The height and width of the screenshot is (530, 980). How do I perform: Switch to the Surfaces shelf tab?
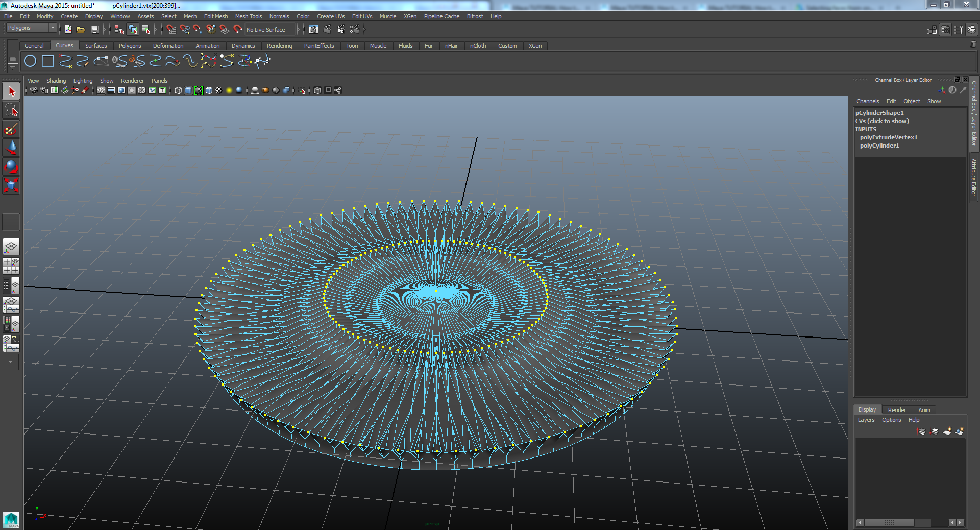point(96,46)
